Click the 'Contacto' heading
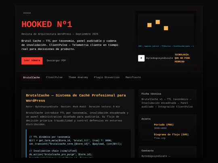This screenshot has width=218, height=163. click(147, 151)
